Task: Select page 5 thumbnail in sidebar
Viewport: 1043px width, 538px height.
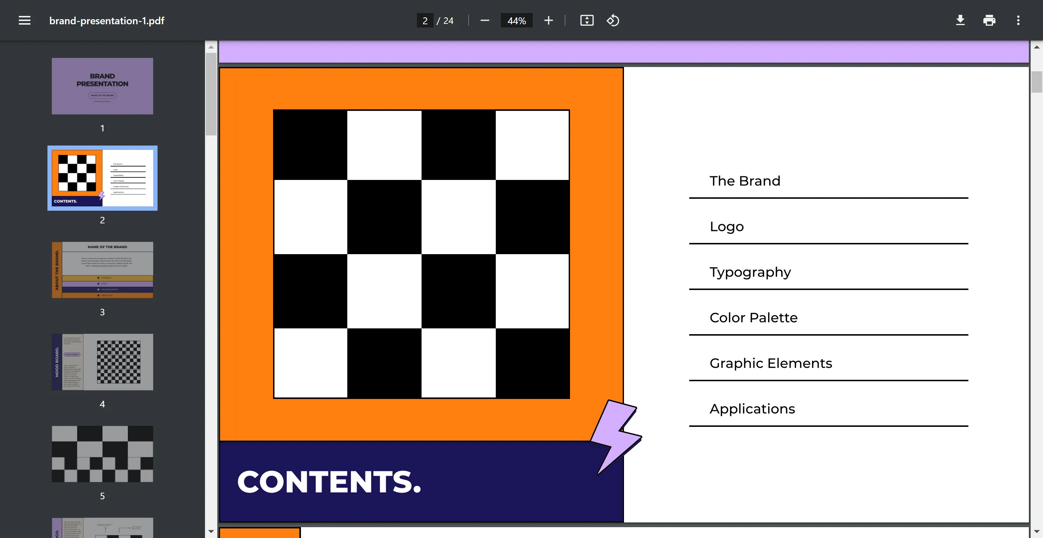Action: tap(102, 454)
